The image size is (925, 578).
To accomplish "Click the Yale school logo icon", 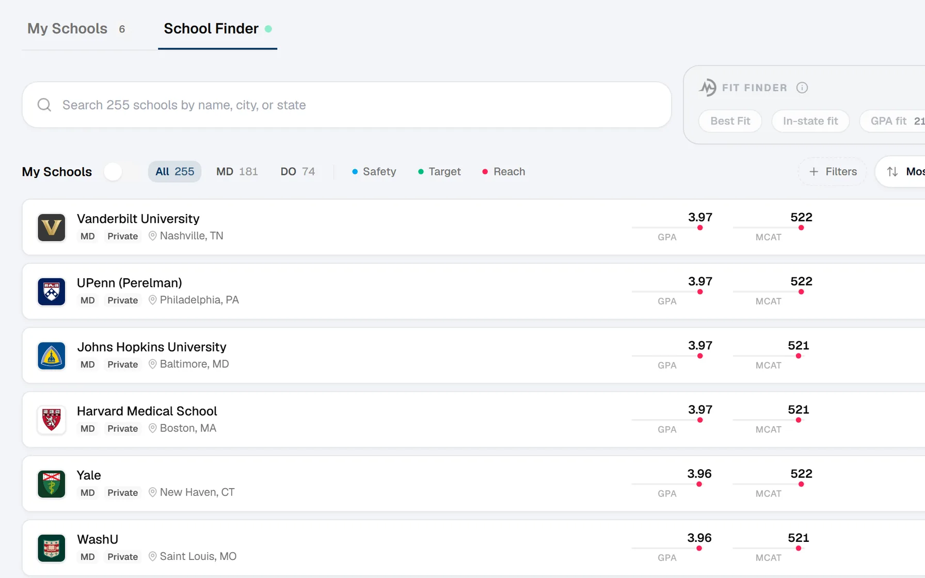I will click(52, 484).
